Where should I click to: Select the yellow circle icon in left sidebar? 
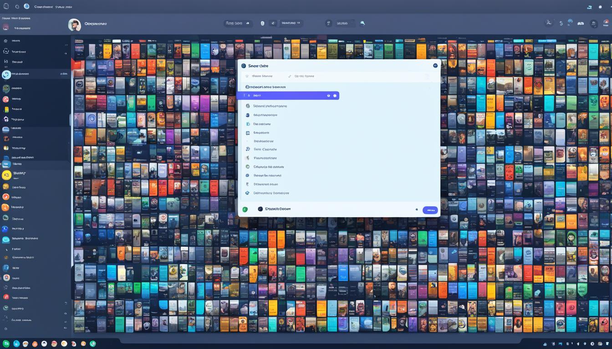(6, 175)
